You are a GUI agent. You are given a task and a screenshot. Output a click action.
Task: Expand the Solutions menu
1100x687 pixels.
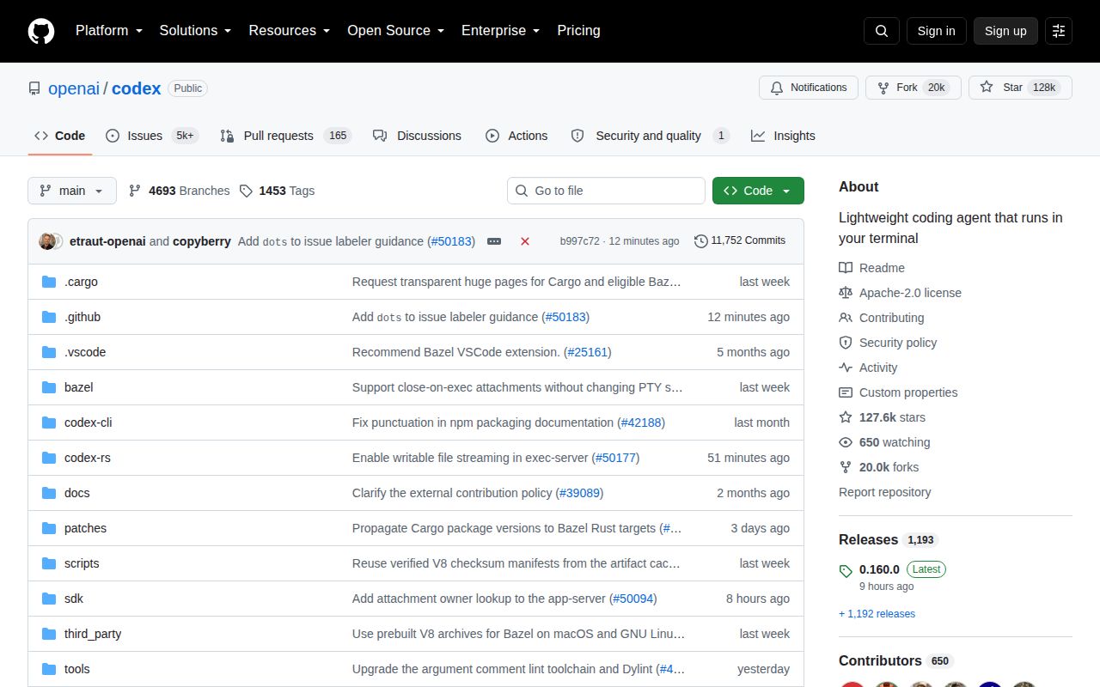click(x=195, y=31)
